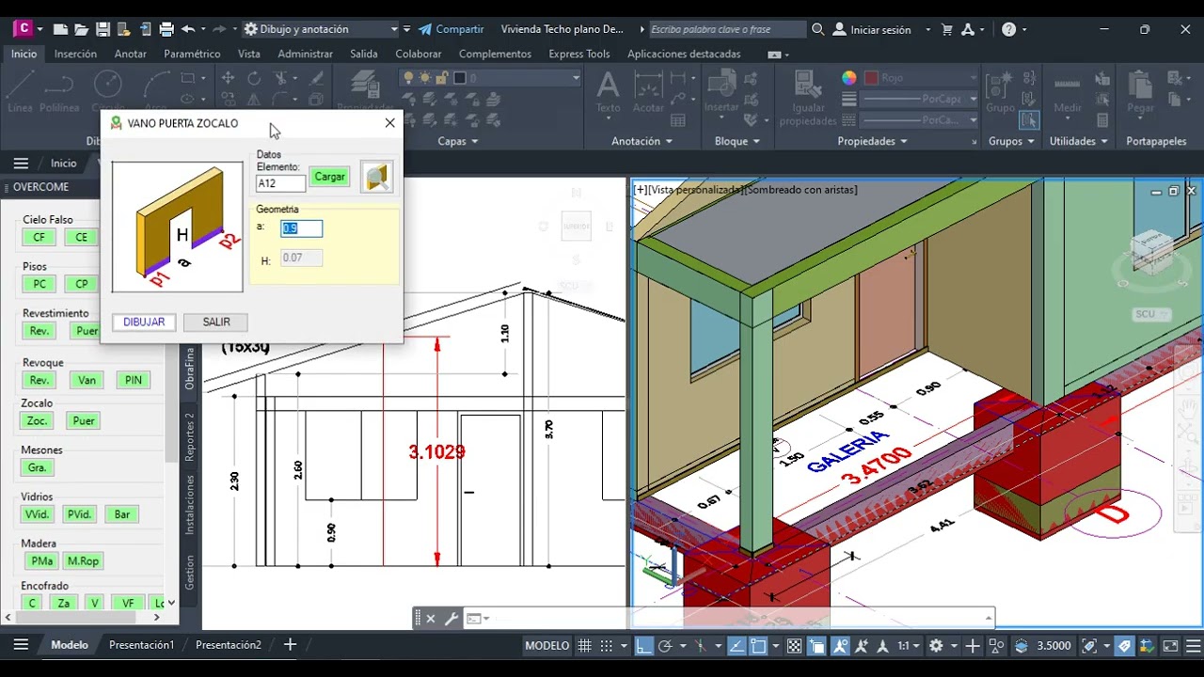
Task: Click the dark layer 0 color swatch
Action: click(x=460, y=78)
